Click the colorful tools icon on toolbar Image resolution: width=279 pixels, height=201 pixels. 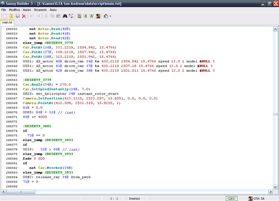(106, 16)
